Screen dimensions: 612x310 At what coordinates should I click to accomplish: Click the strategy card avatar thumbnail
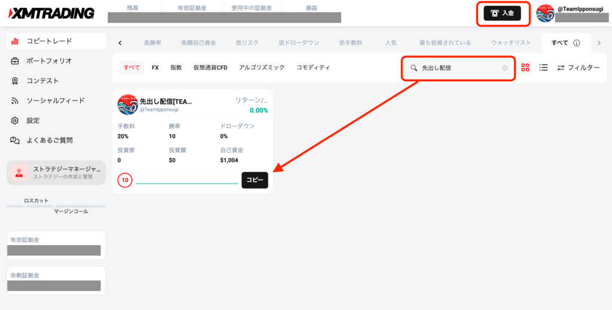pos(128,105)
